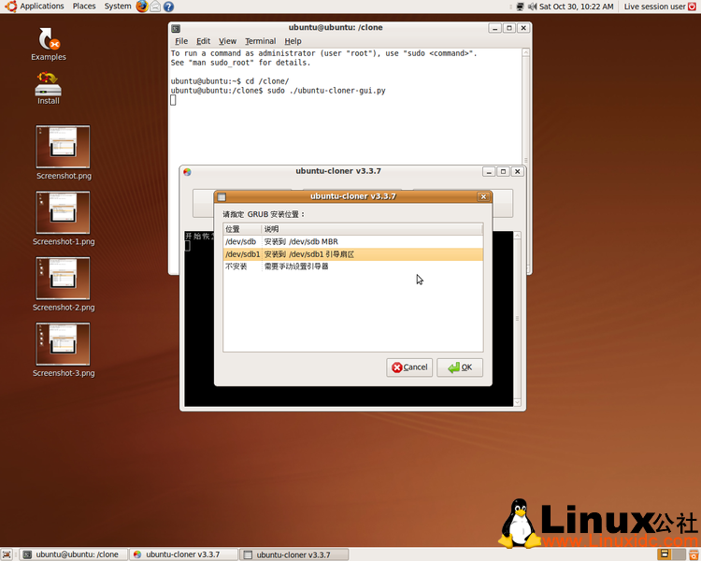Select the Screenshot-3.png thumbnail
The height and width of the screenshot is (561, 701).
pos(63,344)
